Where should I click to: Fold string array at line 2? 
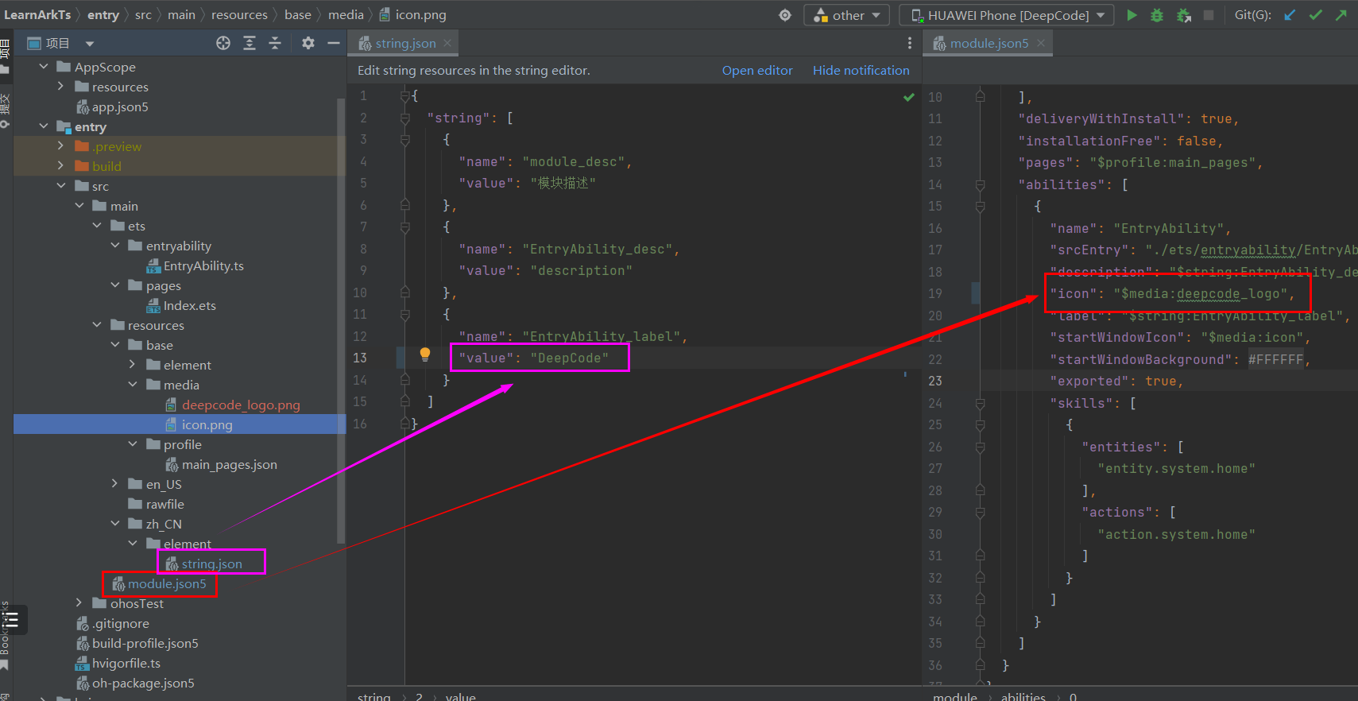coord(405,118)
